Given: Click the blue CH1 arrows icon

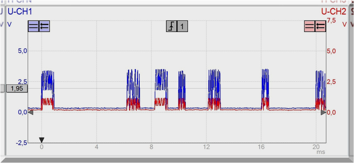Looking at the screenshot, I should click(45, 26).
